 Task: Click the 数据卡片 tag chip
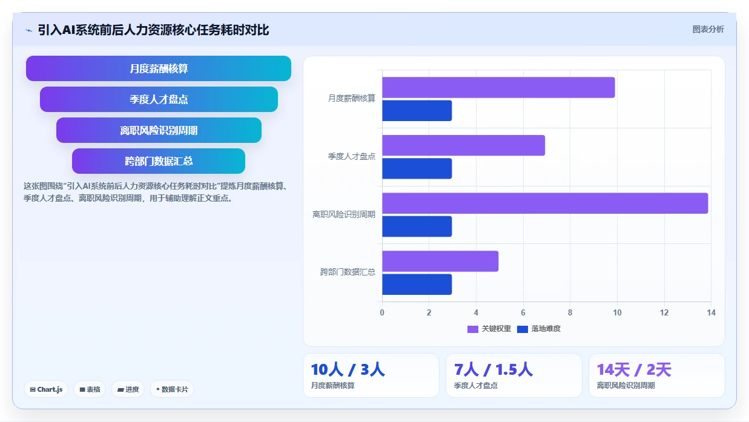(172, 389)
